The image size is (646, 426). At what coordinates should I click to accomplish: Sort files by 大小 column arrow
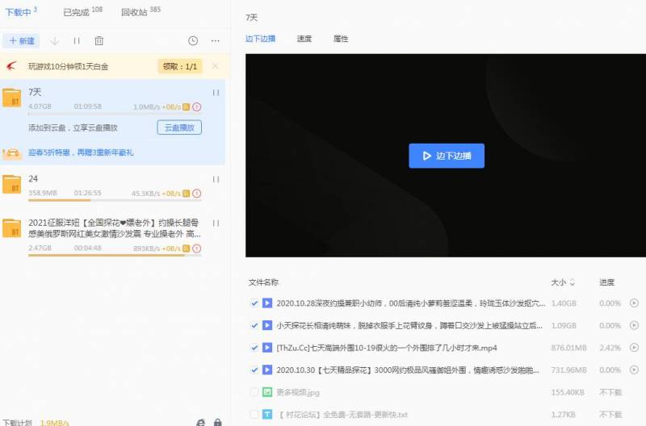point(573,283)
